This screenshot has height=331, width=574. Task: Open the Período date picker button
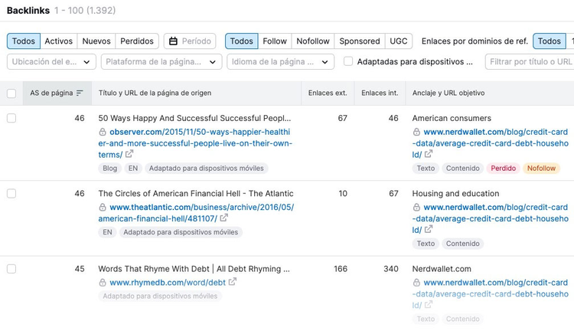[x=190, y=41]
